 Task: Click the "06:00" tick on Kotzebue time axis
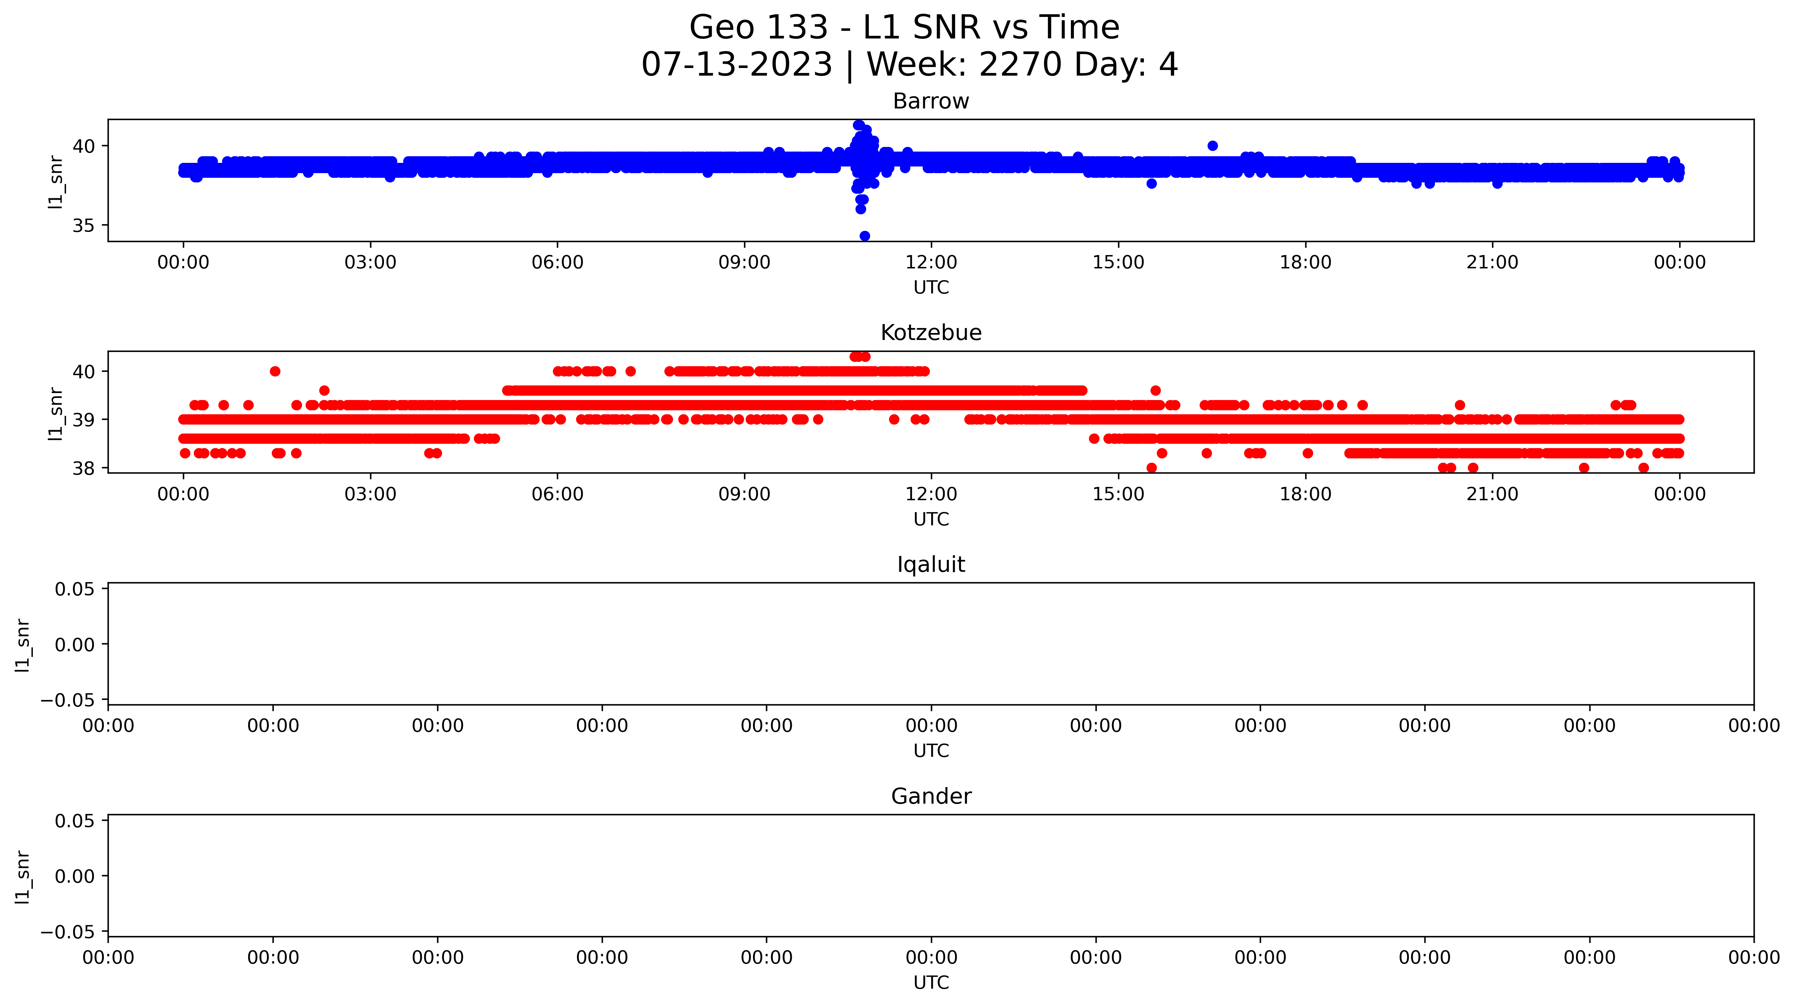[x=557, y=494]
